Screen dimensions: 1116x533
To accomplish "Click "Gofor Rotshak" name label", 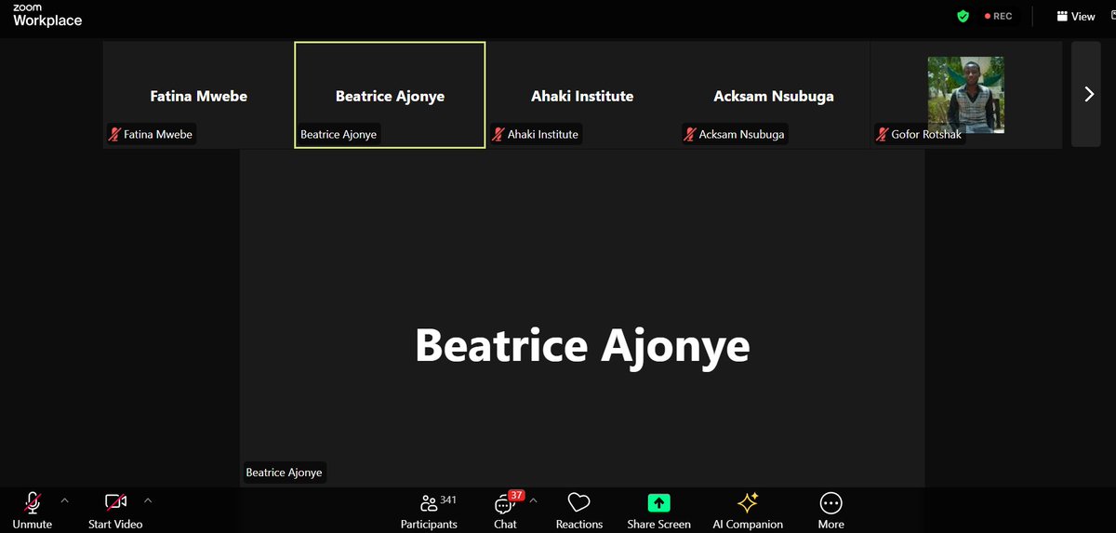I will coord(927,135).
